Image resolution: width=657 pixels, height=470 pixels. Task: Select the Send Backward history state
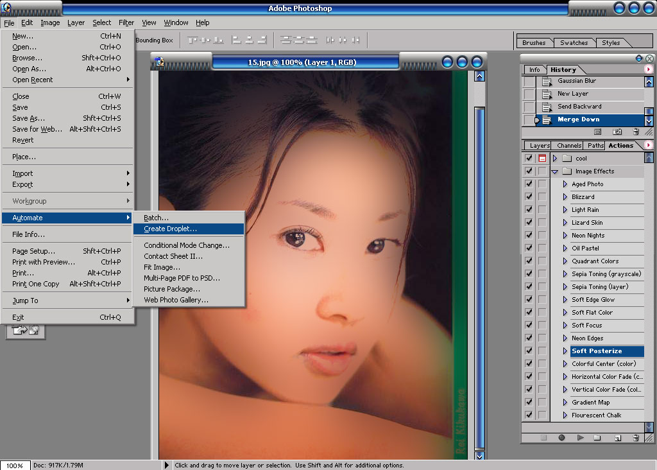(590, 107)
